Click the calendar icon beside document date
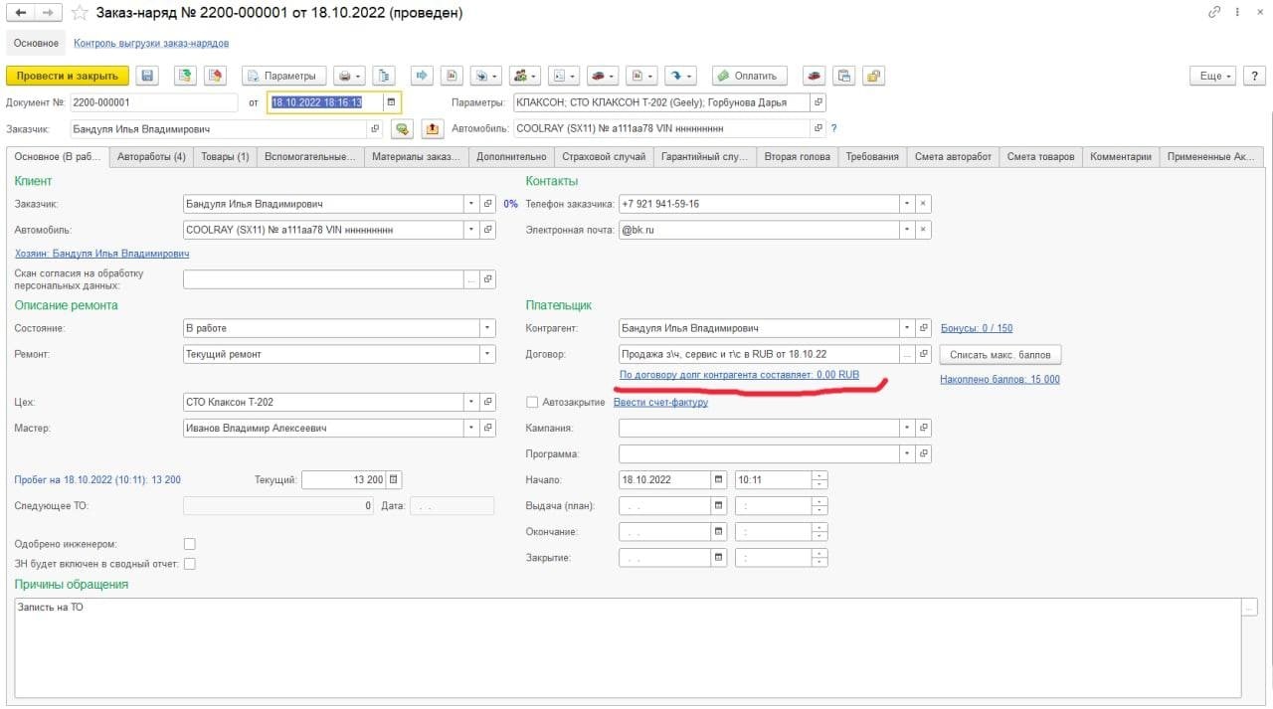 (391, 102)
